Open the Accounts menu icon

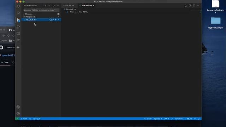point(18,107)
